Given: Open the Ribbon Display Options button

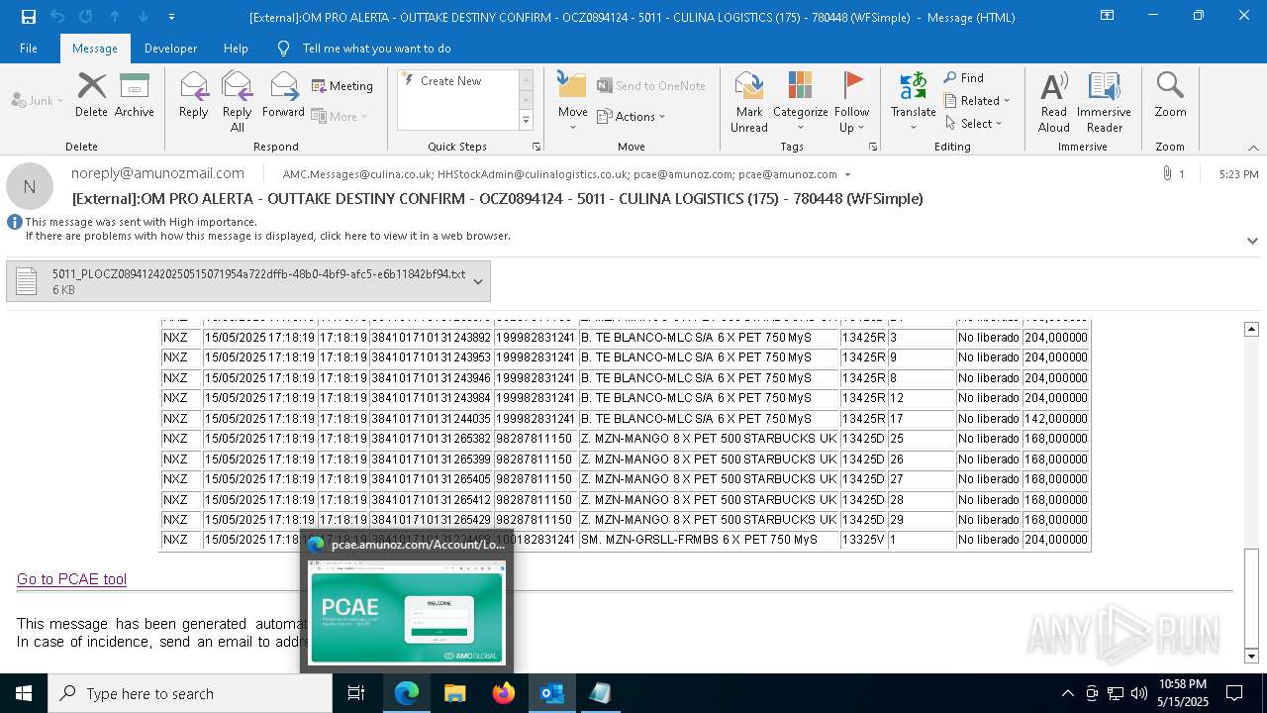Looking at the screenshot, I should point(1108,16).
